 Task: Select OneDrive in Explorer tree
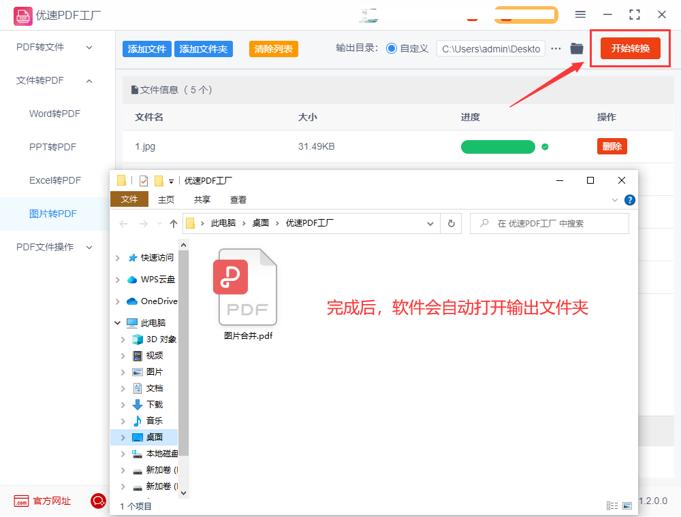click(x=152, y=301)
